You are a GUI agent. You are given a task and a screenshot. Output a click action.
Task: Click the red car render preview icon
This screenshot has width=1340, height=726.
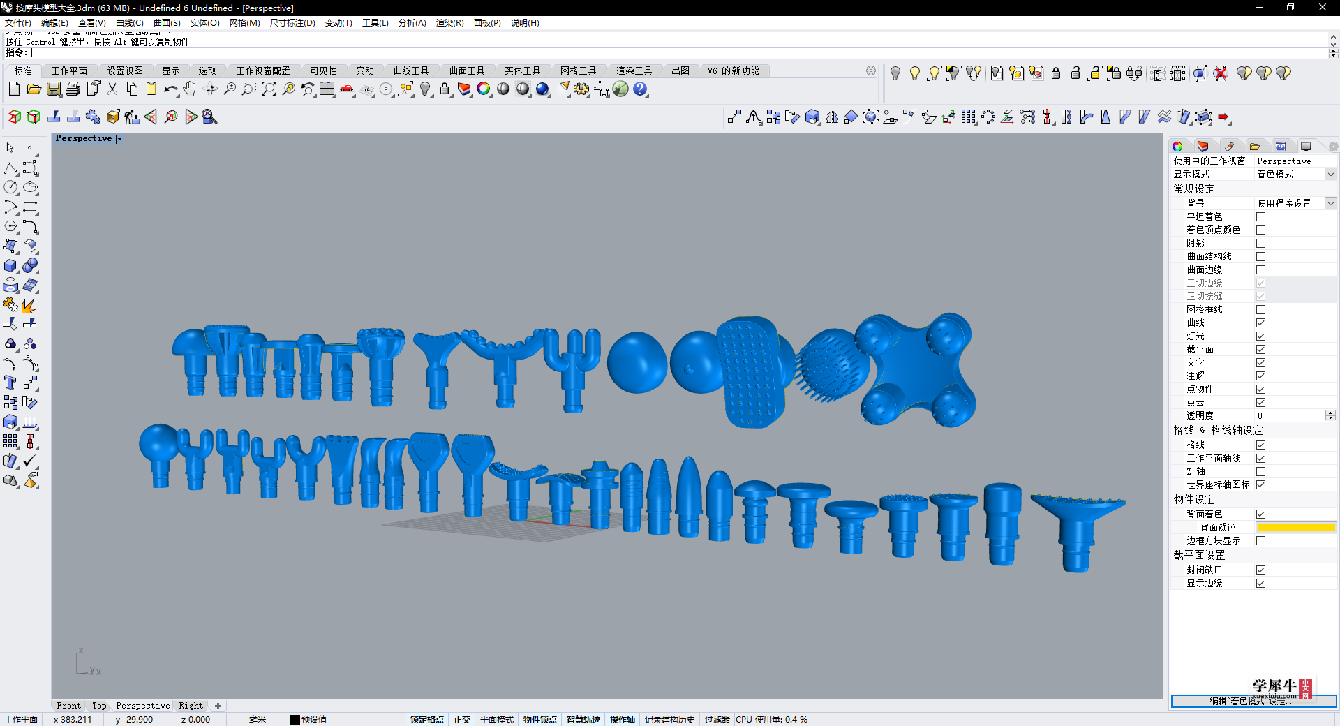pos(347,89)
